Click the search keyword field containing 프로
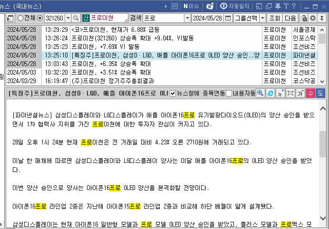This screenshot has height=229, width=329. (164, 18)
